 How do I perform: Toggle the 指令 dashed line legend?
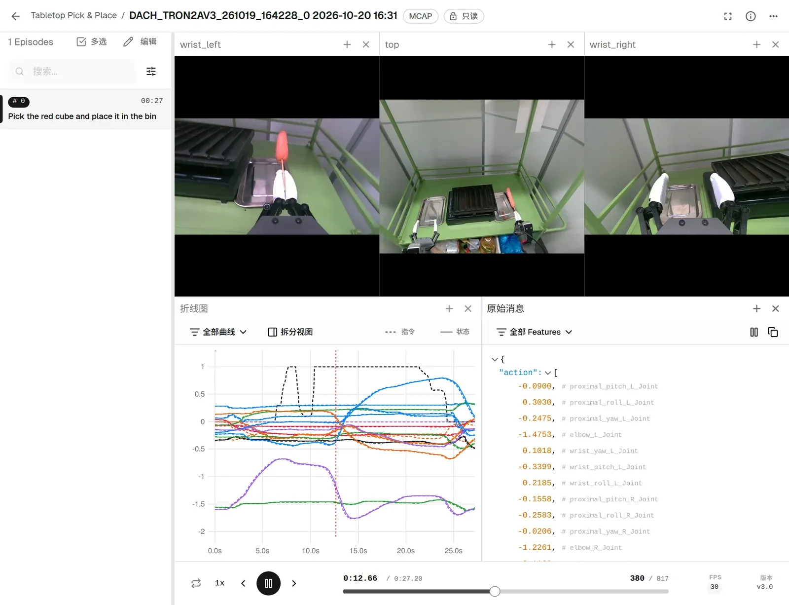pyautogui.click(x=400, y=332)
